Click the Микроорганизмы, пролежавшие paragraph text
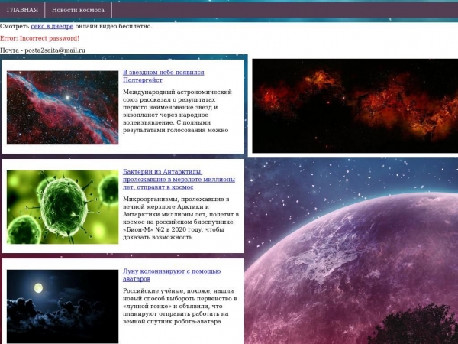The image size is (458, 344). point(181,218)
